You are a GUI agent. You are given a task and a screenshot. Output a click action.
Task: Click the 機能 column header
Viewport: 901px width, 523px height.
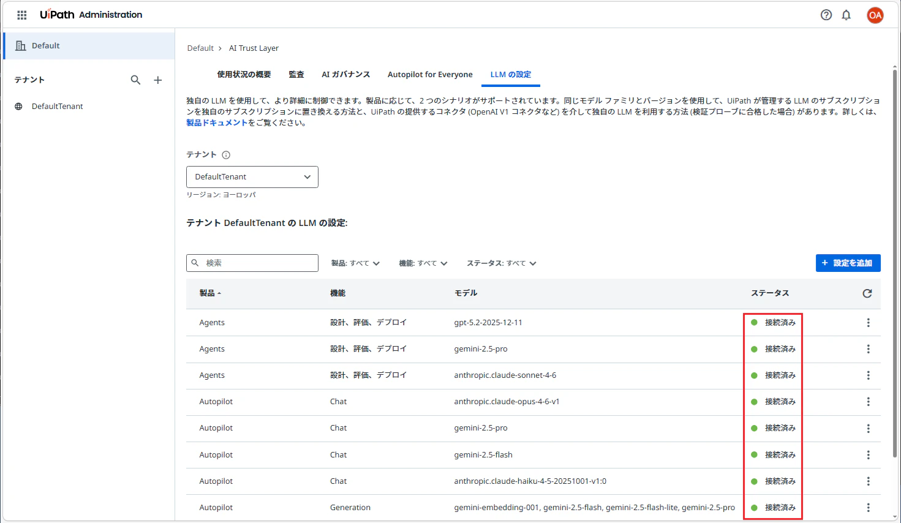[337, 293]
